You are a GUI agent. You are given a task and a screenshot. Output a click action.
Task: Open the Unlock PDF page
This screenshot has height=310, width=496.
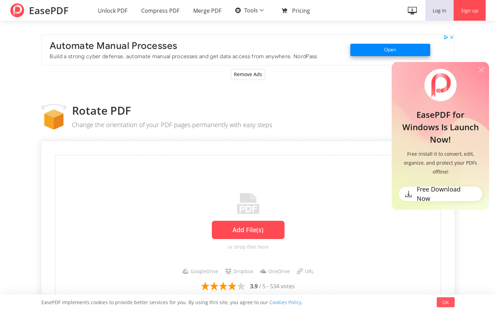tap(113, 11)
